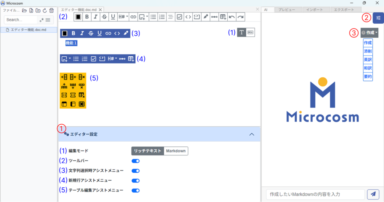
Task: Click the trash icon in the file panel
Action: (x=51, y=11)
